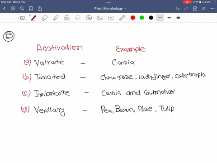
Task: Select the medium stroke width
Action: (x=169, y=18)
